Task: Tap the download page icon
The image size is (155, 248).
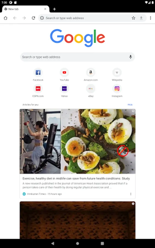Action: pos(141,18)
